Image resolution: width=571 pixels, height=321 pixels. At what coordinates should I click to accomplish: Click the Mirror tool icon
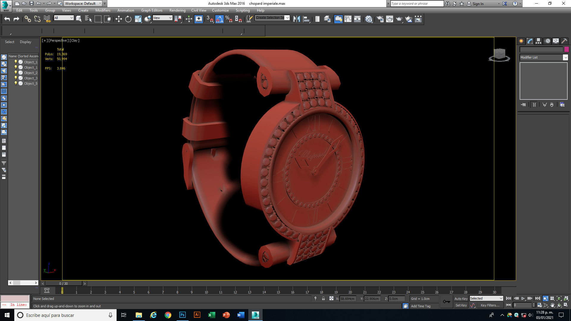point(297,19)
